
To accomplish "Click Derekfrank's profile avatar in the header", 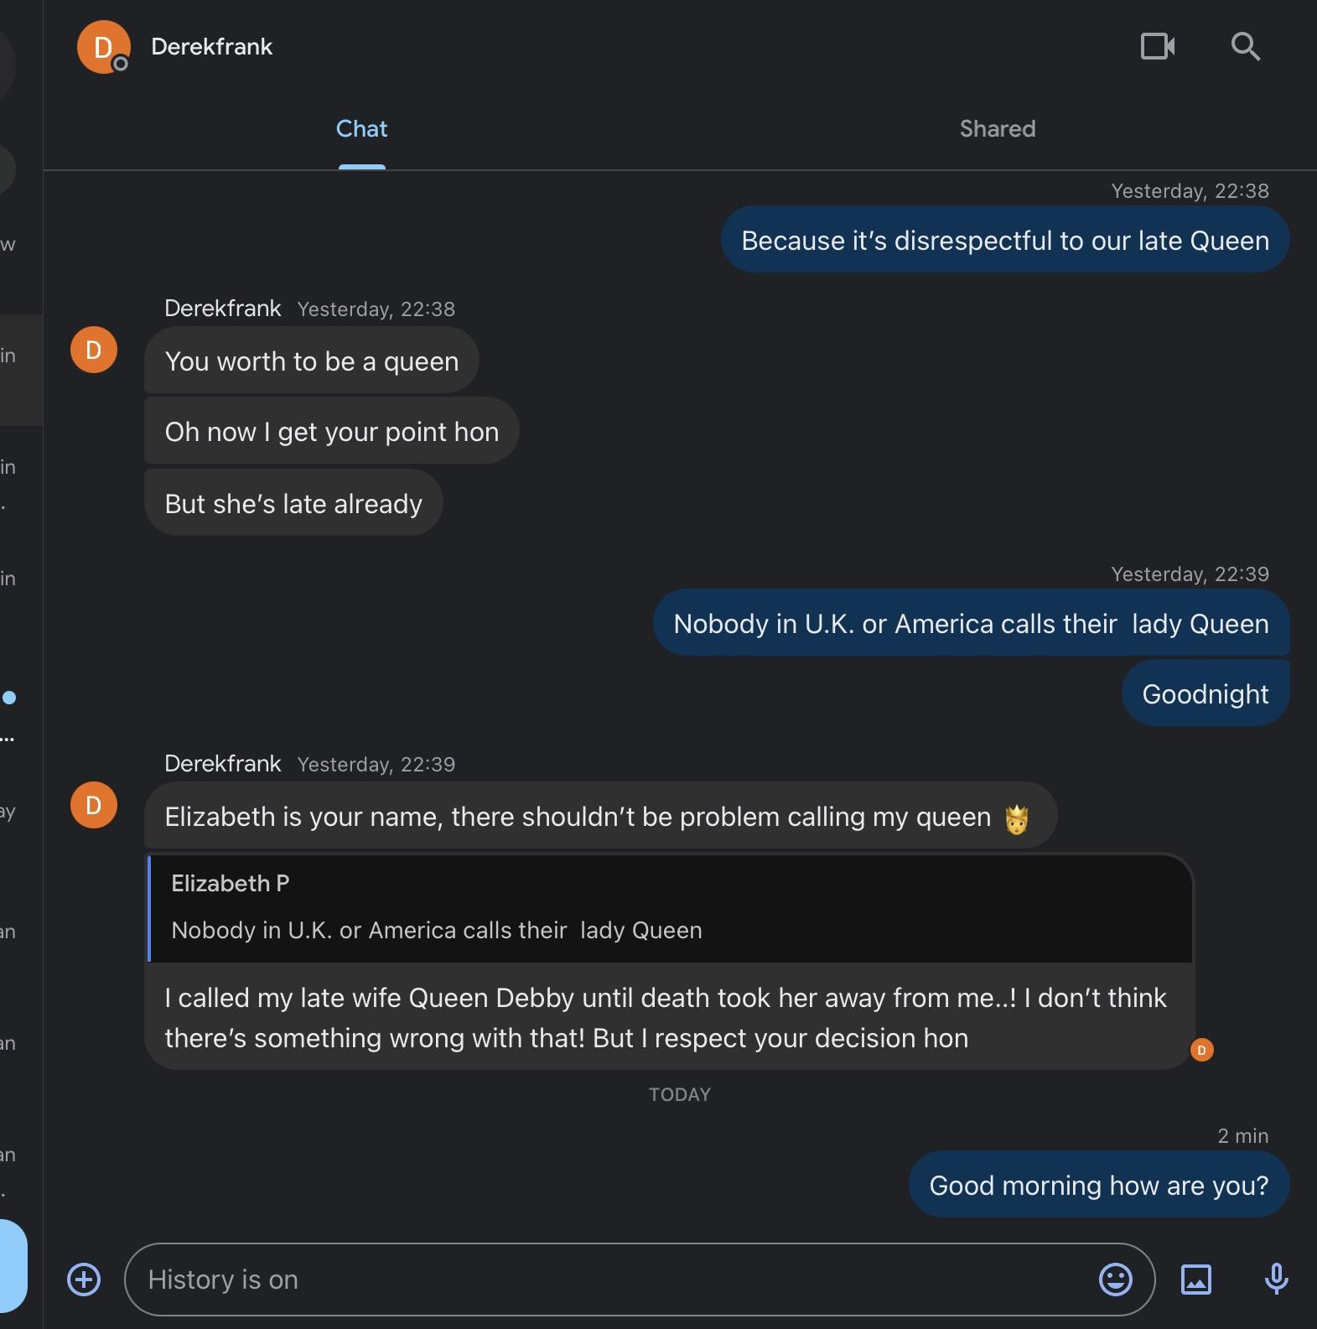I will click(x=104, y=47).
